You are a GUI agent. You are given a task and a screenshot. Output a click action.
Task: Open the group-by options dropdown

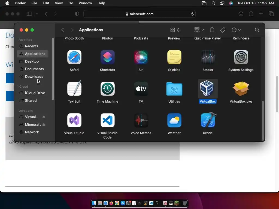[x=199, y=30]
